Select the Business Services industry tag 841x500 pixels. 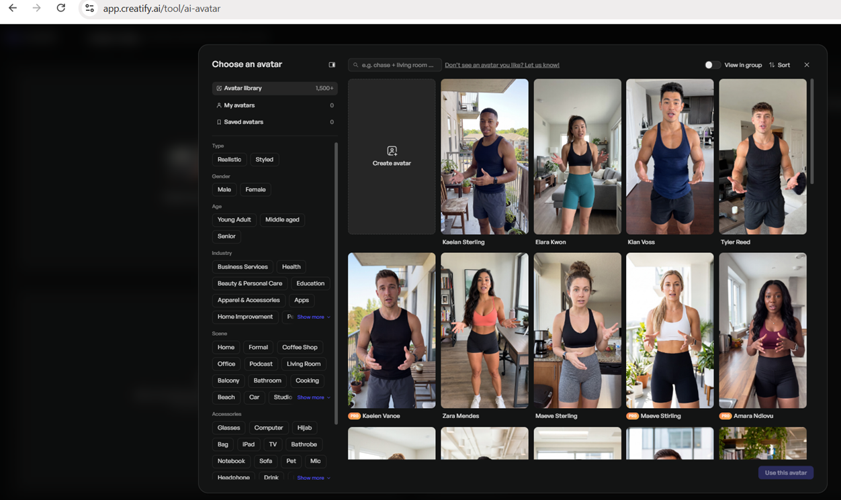coord(242,267)
